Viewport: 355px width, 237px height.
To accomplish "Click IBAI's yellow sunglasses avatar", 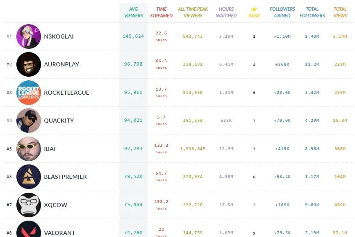I will 29,149.
